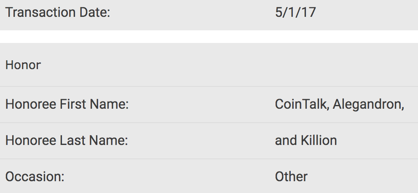The height and width of the screenshot is (193, 418).
Task: Click the Honoree First Name label
Action: point(67,104)
